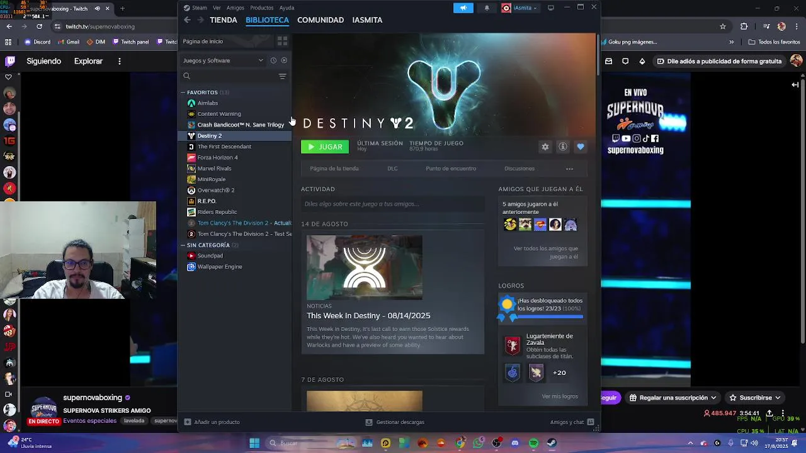Select Marvel Rivals in library

coord(215,169)
